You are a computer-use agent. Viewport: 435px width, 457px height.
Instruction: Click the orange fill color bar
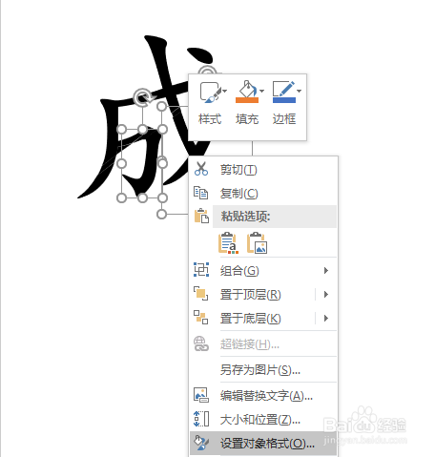(x=247, y=100)
